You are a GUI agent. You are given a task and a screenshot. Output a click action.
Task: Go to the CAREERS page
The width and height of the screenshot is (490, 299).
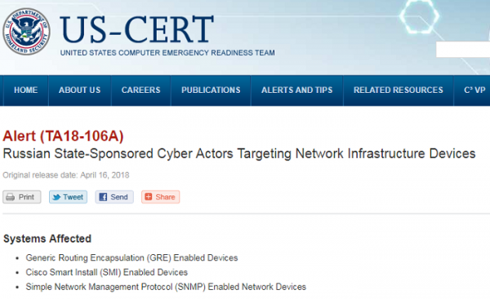click(x=141, y=90)
